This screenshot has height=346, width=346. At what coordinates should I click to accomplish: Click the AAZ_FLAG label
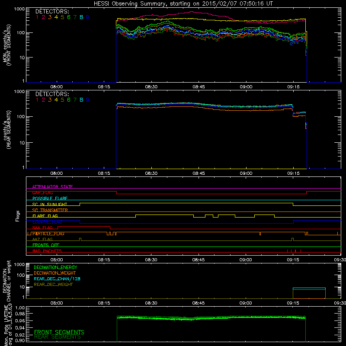(42, 239)
